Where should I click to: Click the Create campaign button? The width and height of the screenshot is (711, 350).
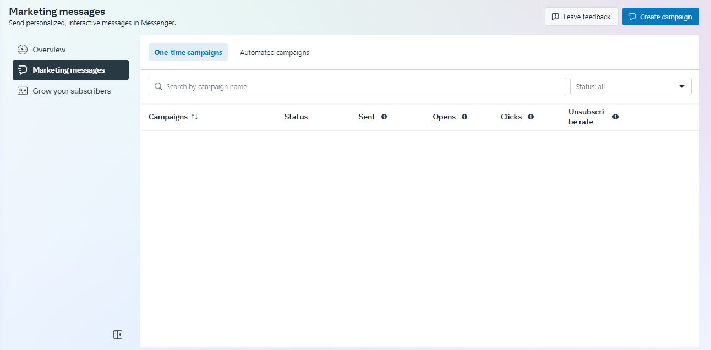coord(660,17)
